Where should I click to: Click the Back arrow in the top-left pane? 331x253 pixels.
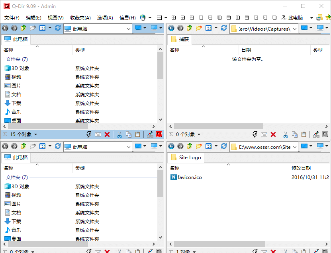pos(5,28)
